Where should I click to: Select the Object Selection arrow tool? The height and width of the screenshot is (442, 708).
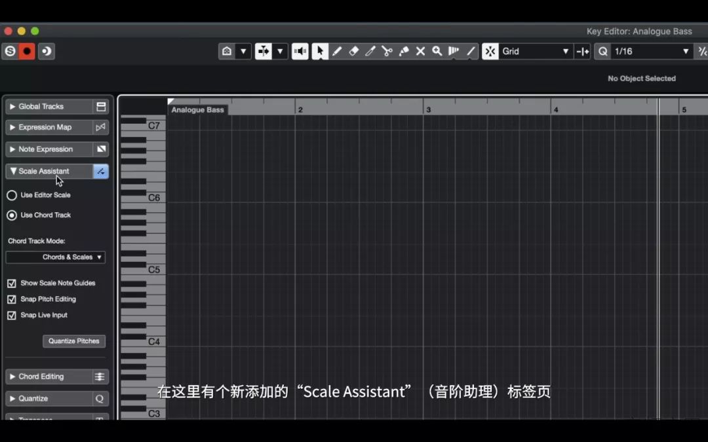320,51
